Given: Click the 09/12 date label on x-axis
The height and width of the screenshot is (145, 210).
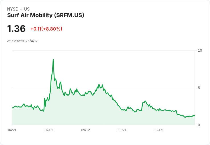Looking at the screenshot, I should point(85,130).
